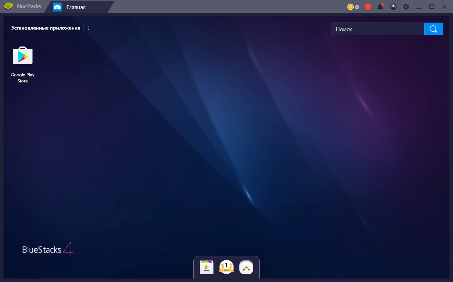
Task: Click the blue search magnifier button
Action: click(x=434, y=29)
